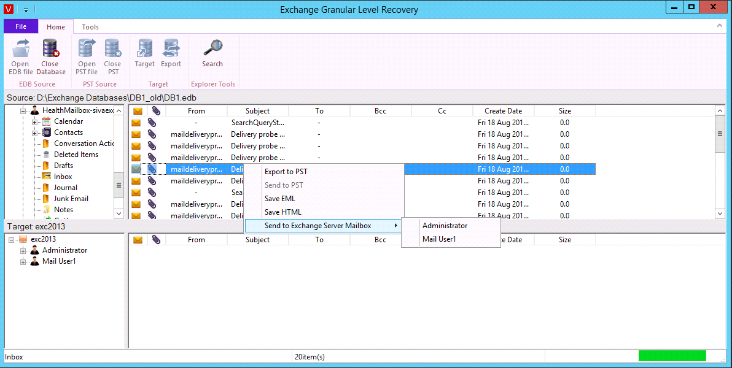Sort source list by Create Date column
Image resolution: width=732 pixels, height=368 pixels.
(x=504, y=111)
